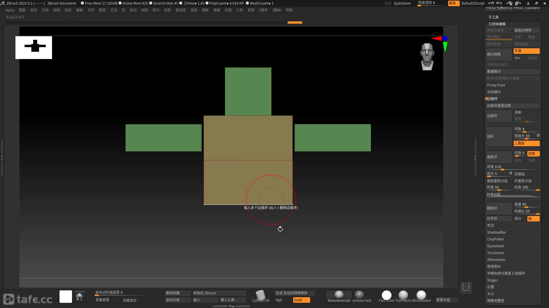Open the 笔刷 brush menu
549x308 pixels.
coord(22,10)
